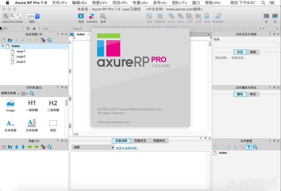Add a master in Masters panel toolbar
281x191 pixels.
(3, 147)
